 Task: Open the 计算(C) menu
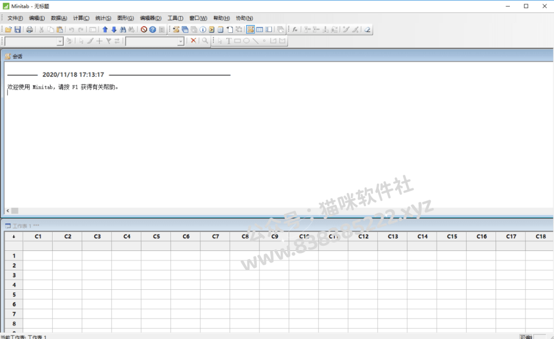[x=81, y=18]
